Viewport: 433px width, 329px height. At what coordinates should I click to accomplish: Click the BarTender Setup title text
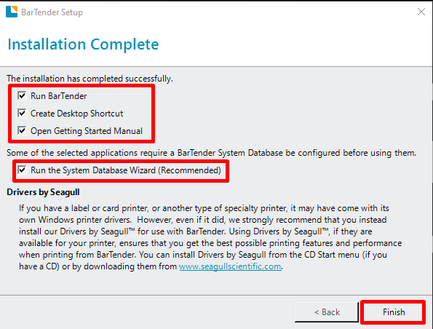pos(52,12)
